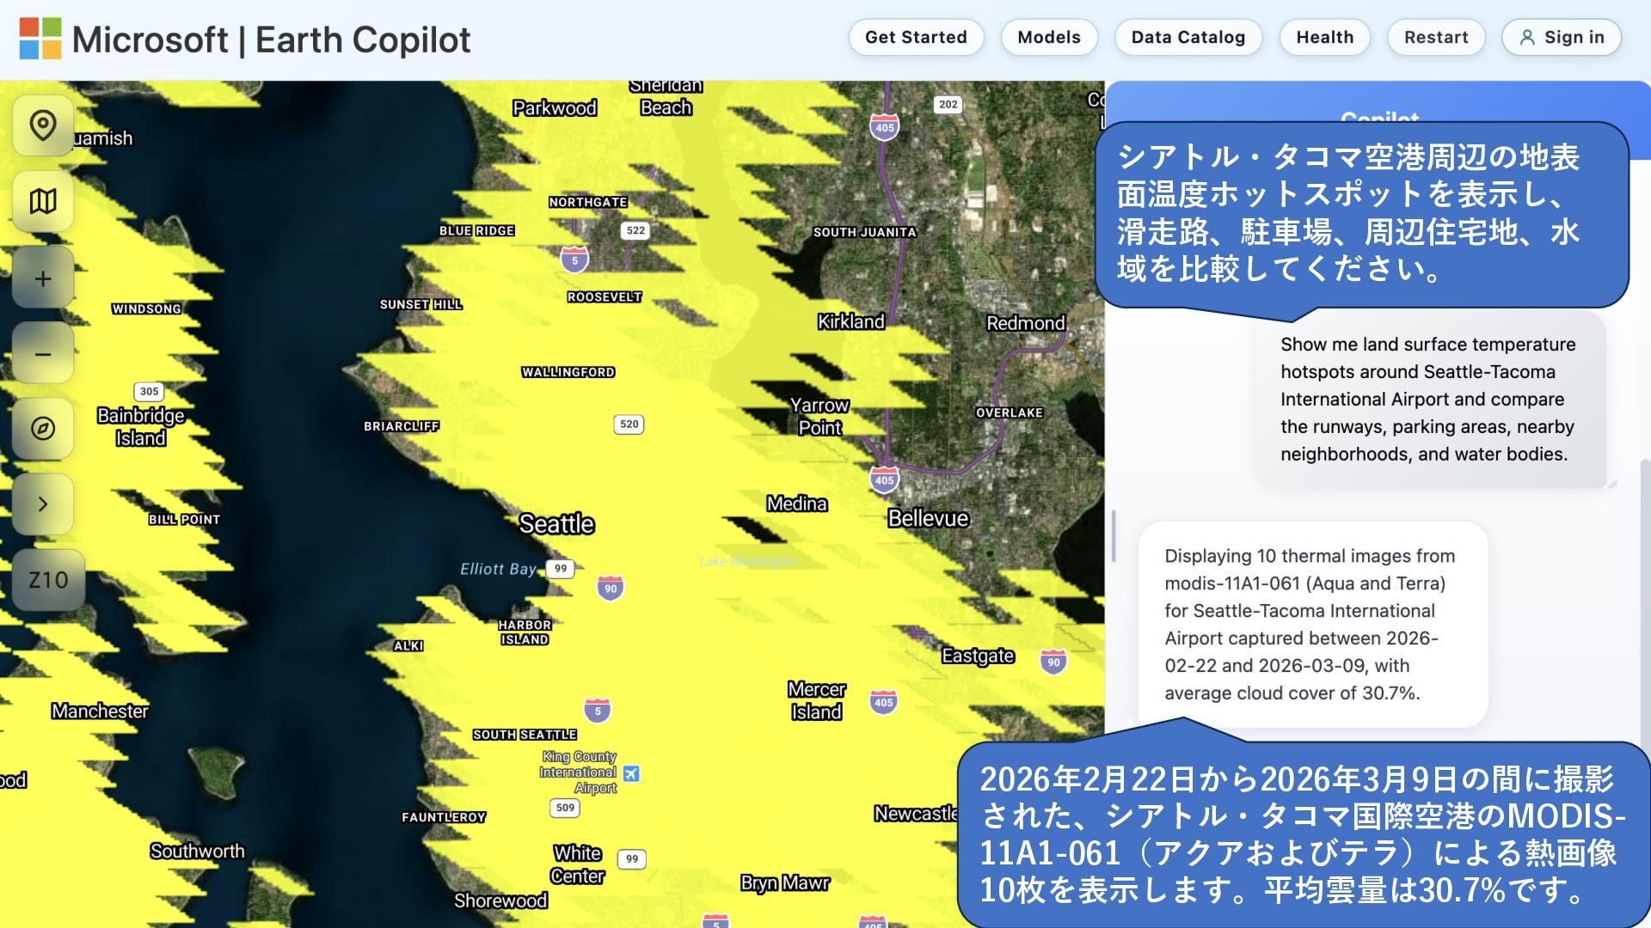Click the Z10 zoom level indicator
This screenshot has height=928, width=1651.
(48, 580)
